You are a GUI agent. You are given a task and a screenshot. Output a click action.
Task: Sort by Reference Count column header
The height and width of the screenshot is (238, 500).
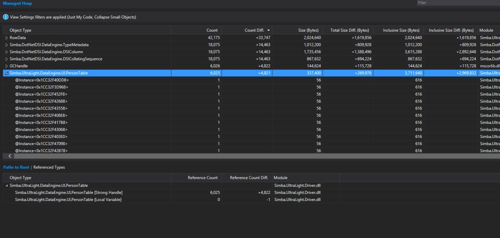pyautogui.click(x=196, y=178)
